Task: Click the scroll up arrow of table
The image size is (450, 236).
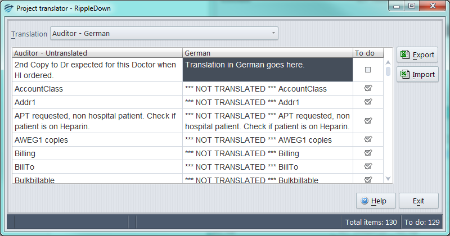Action: pos(388,62)
